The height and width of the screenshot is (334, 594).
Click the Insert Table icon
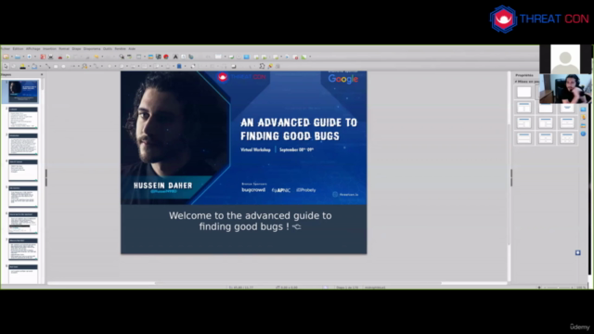click(x=218, y=57)
